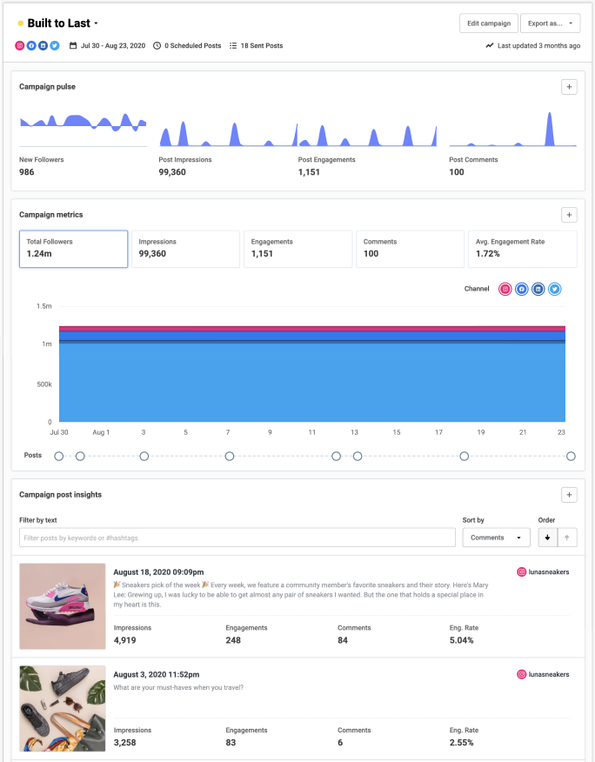Click the Edit campaign button
This screenshot has width=595, height=762.
point(489,23)
